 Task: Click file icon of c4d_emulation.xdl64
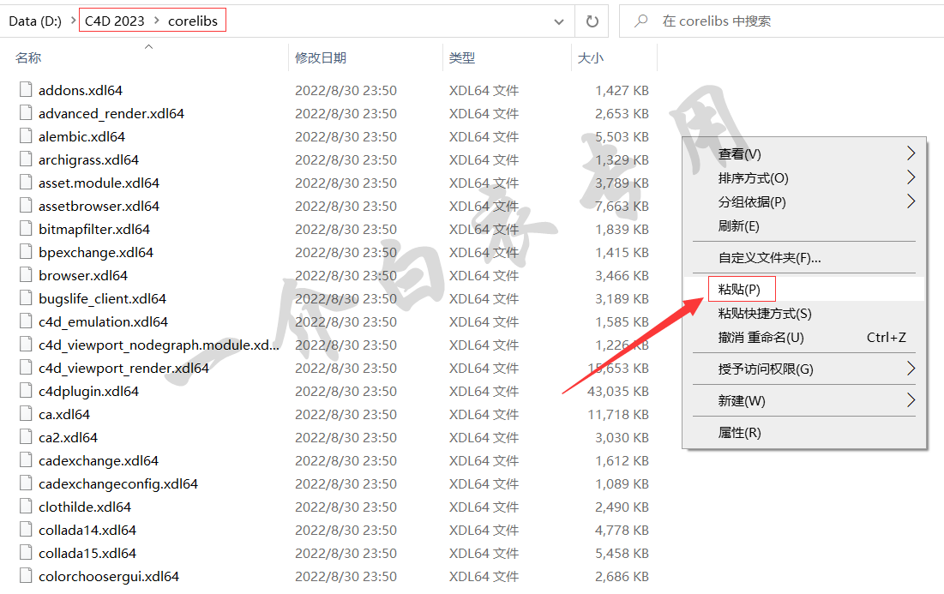(25, 321)
